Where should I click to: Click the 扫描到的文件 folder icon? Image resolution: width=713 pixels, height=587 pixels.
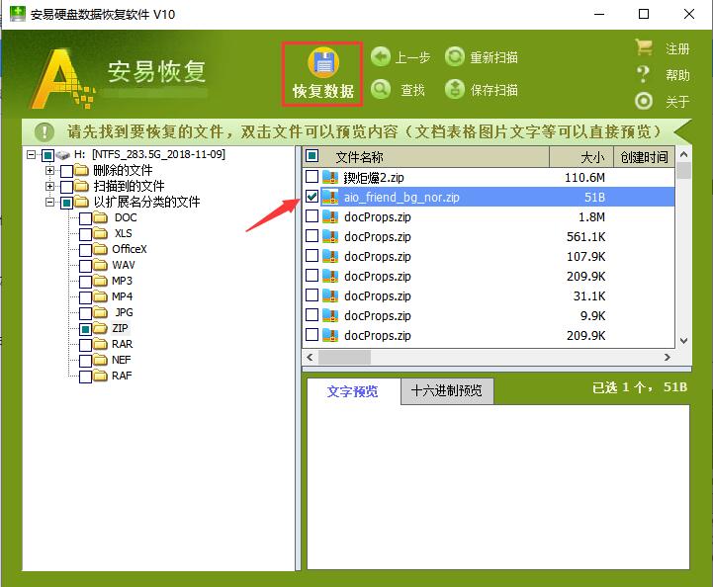pyautogui.click(x=81, y=186)
